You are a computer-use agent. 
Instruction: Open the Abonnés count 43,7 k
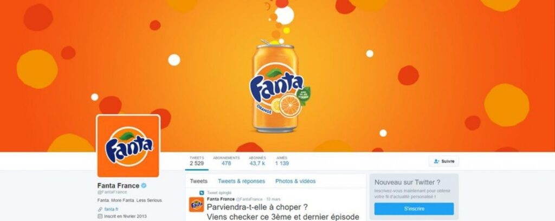(257, 161)
